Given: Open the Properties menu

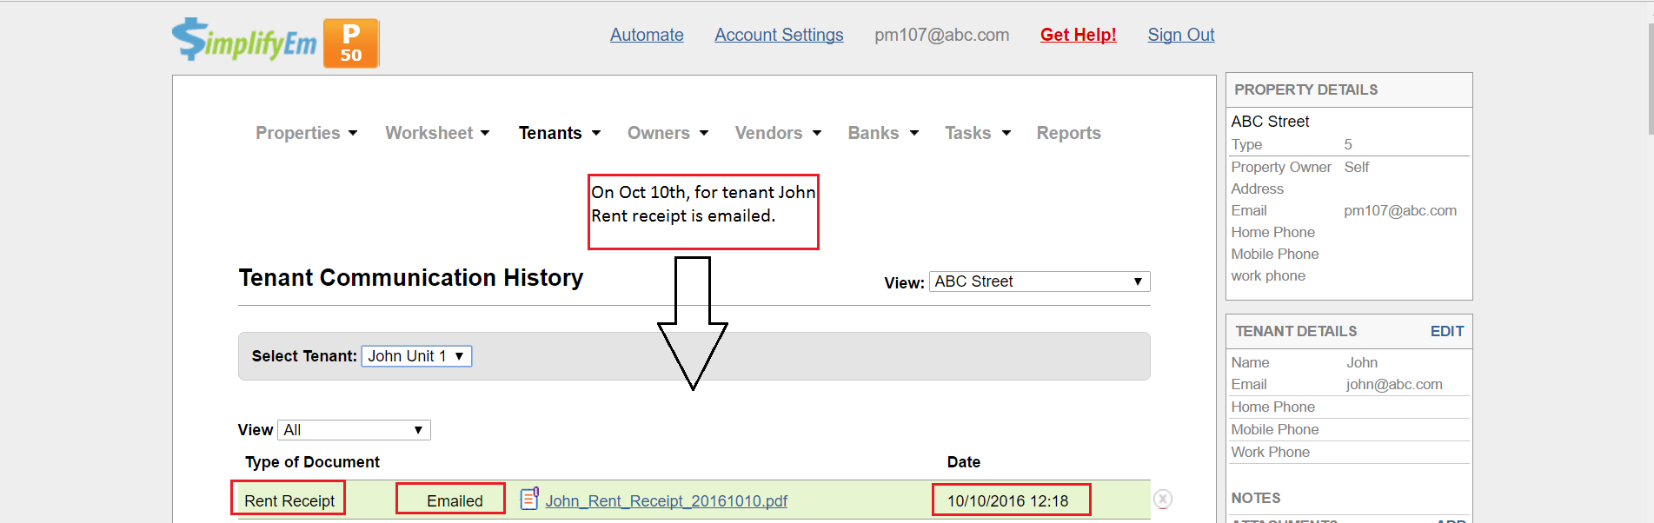Looking at the screenshot, I should pyautogui.click(x=306, y=133).
